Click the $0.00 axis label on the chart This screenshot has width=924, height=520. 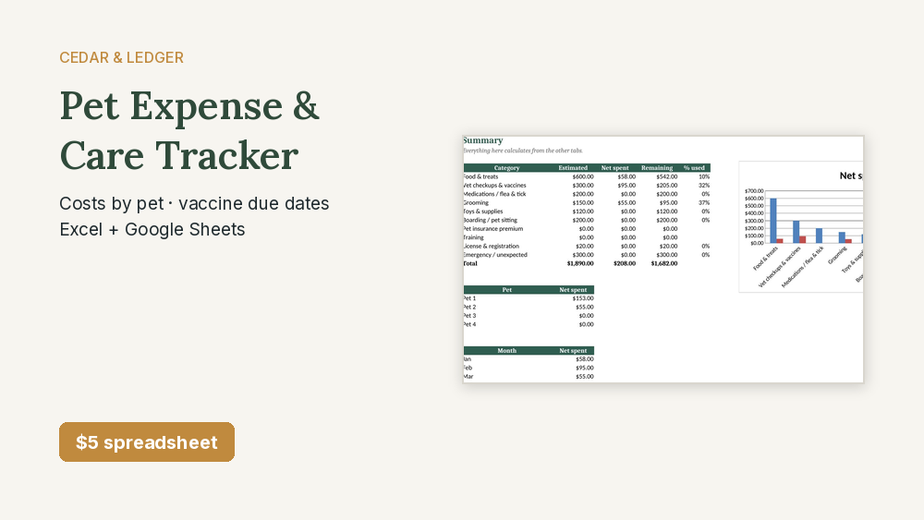click(757, 243)
